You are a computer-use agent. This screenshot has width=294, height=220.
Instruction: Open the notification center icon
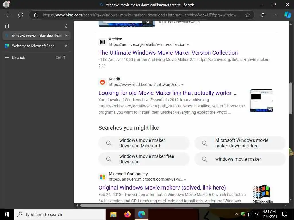tap(285, 214)
